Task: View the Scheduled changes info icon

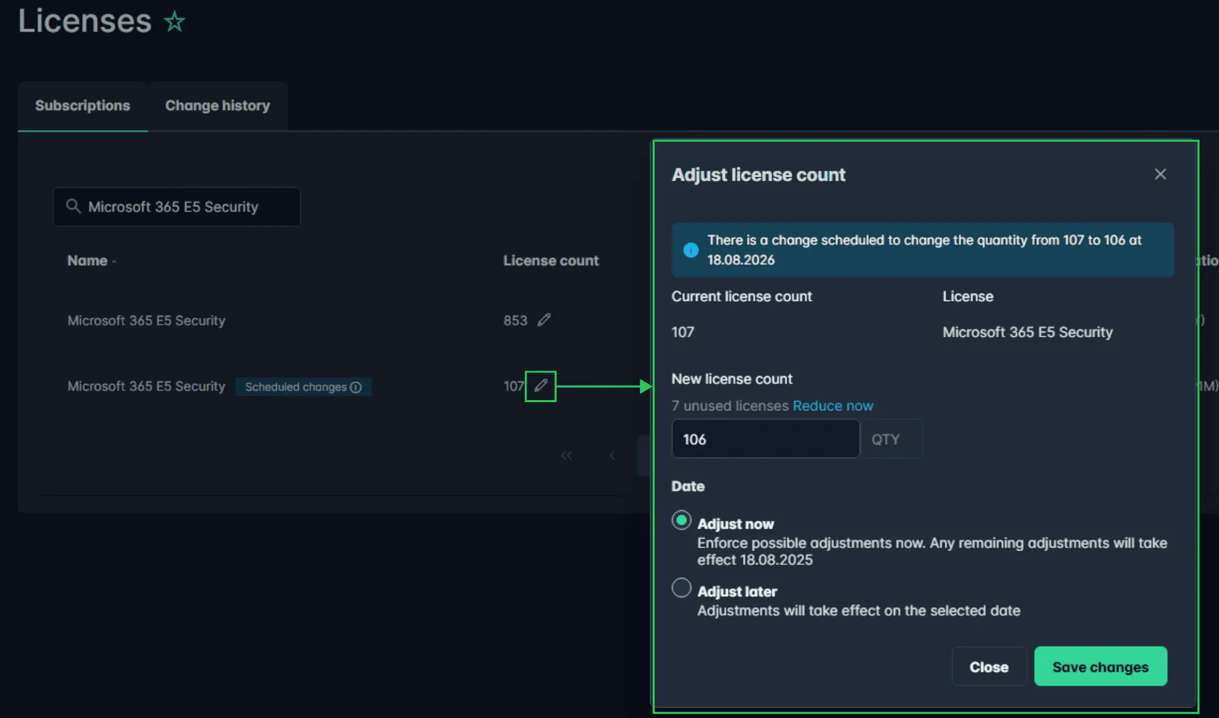Action: 356,387
